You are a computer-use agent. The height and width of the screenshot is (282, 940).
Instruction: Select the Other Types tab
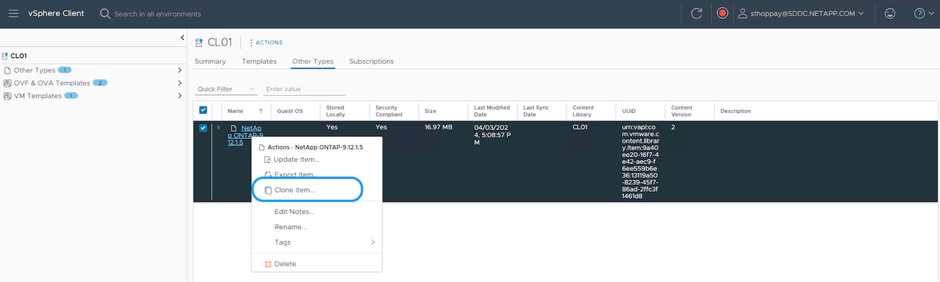pyautogui.click(x=313, y=61)
